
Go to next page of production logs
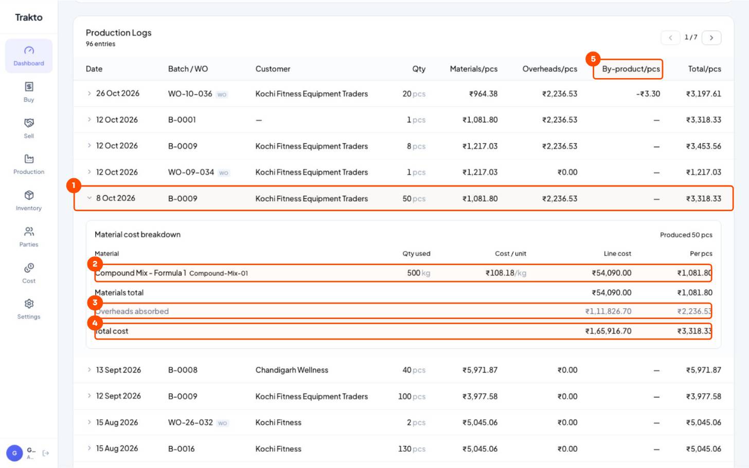(x=711, y=38)
